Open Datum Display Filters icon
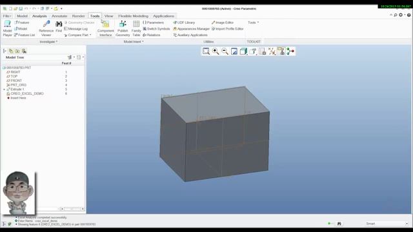The image size is (413, 232). coord(272,52)
